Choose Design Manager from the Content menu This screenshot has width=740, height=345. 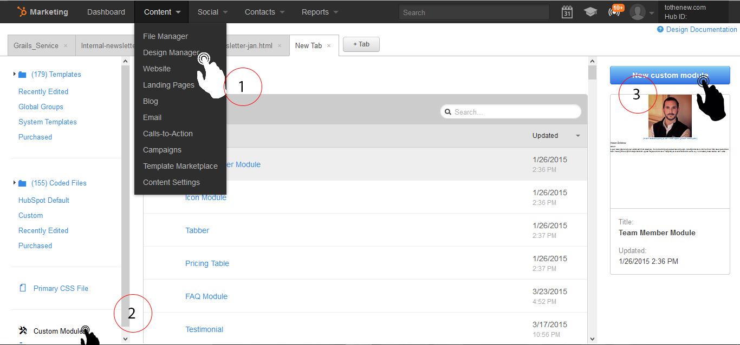click(171, 52)
